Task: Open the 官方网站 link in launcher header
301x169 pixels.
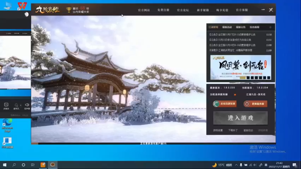Action: point(144,10)
